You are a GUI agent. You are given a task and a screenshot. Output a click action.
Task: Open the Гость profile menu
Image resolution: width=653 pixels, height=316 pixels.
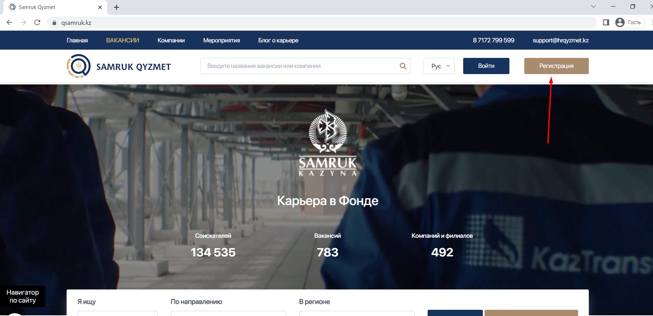[x=630, y=22]
